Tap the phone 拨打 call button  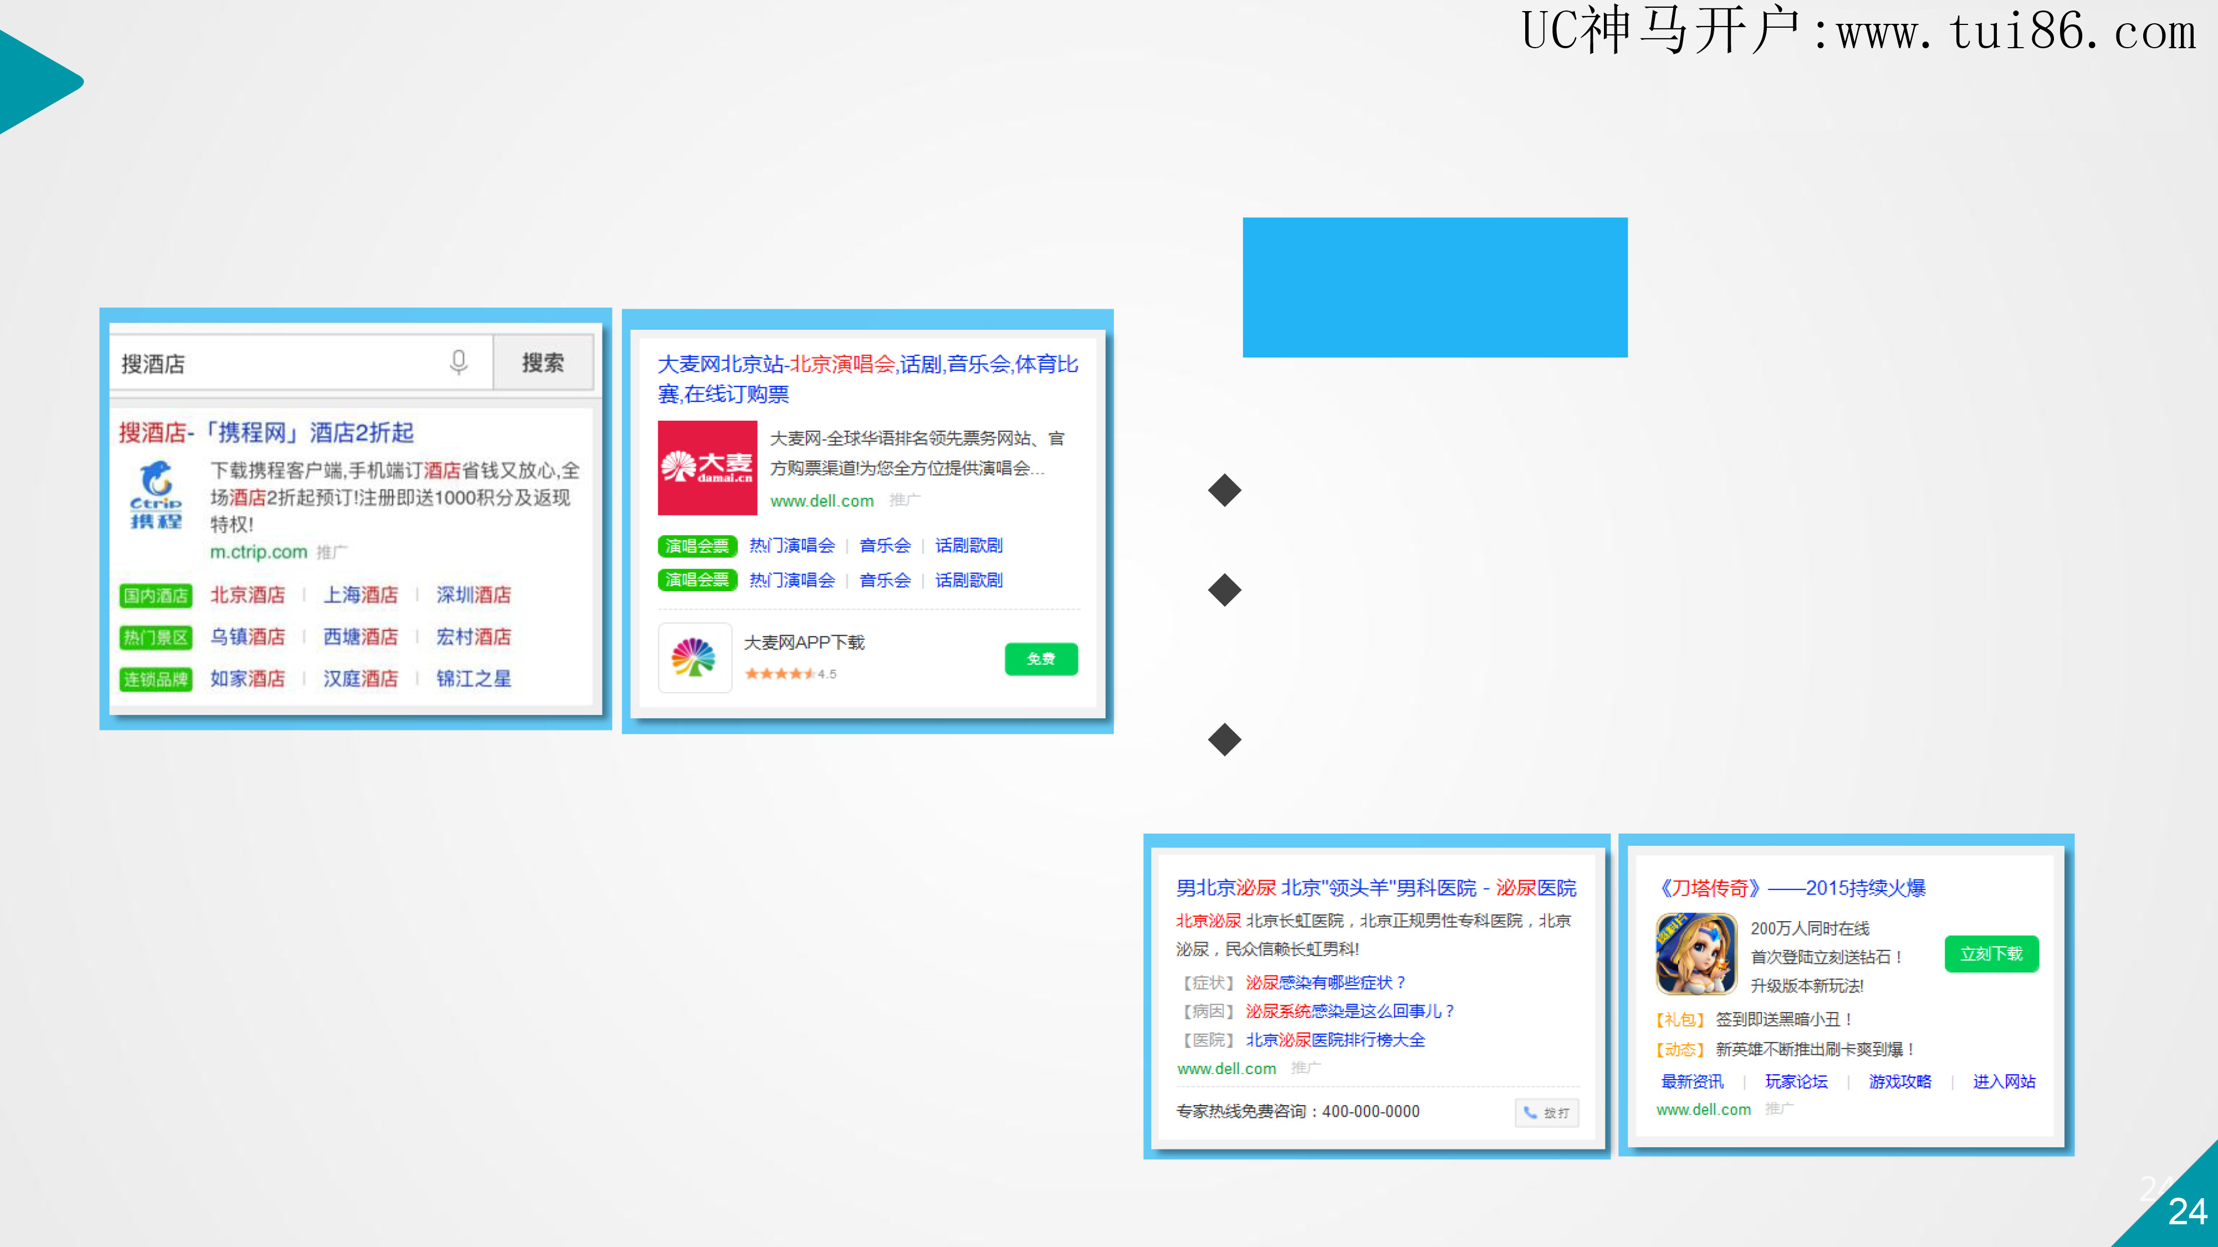pos(1546,1113)
